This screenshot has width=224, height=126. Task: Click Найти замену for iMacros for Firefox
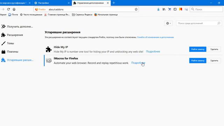(x=198, y=61)
